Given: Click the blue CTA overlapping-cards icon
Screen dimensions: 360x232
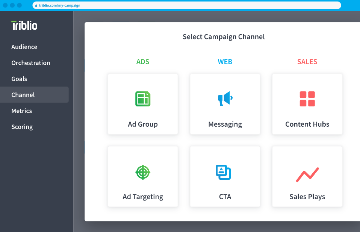Looking at the screenshot, I should [x=223, y=172].
